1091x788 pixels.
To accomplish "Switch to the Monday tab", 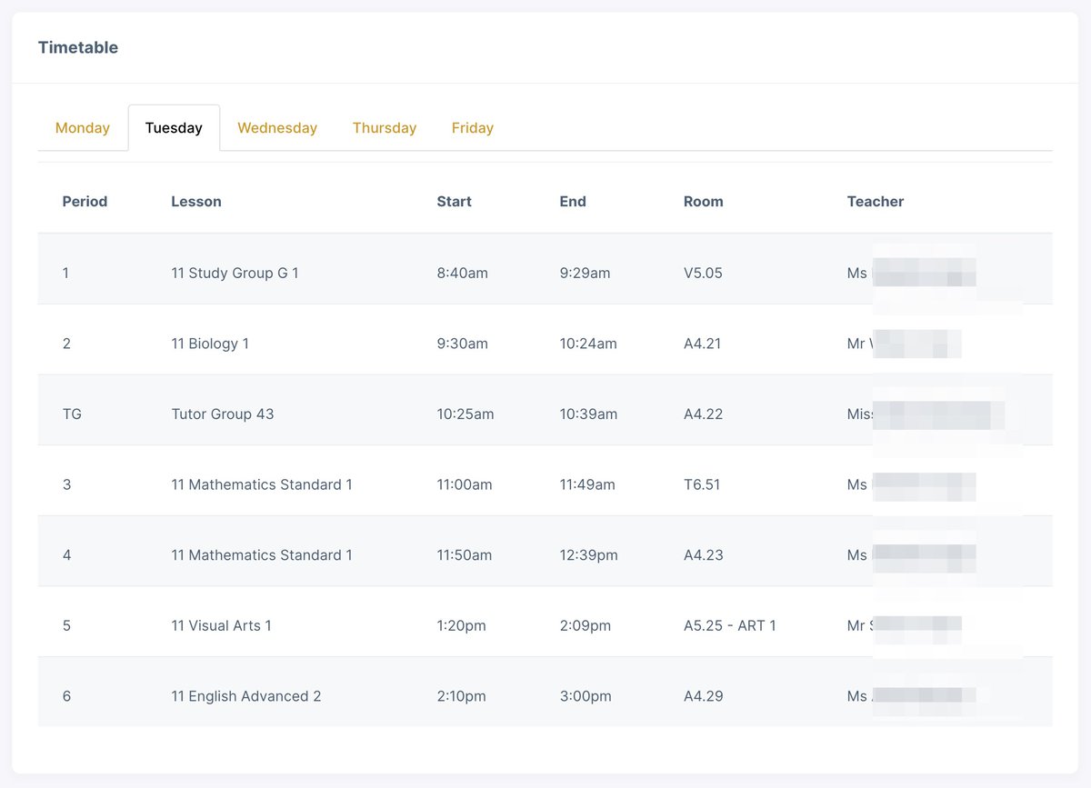I will tap(83, 127).
